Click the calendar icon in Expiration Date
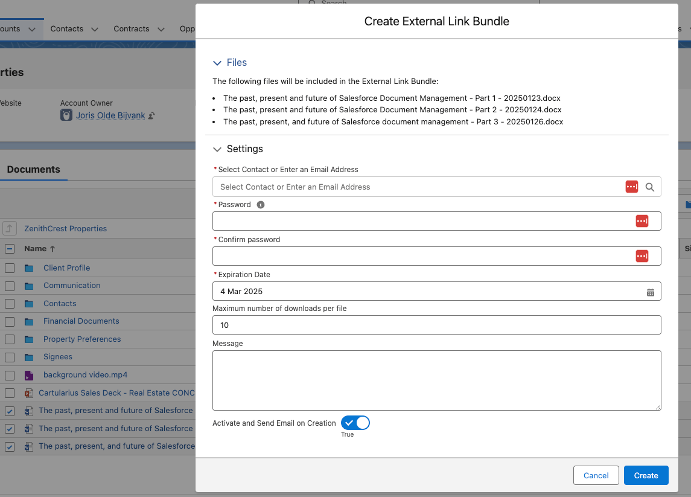691x497 pixels. click(650, 292)
